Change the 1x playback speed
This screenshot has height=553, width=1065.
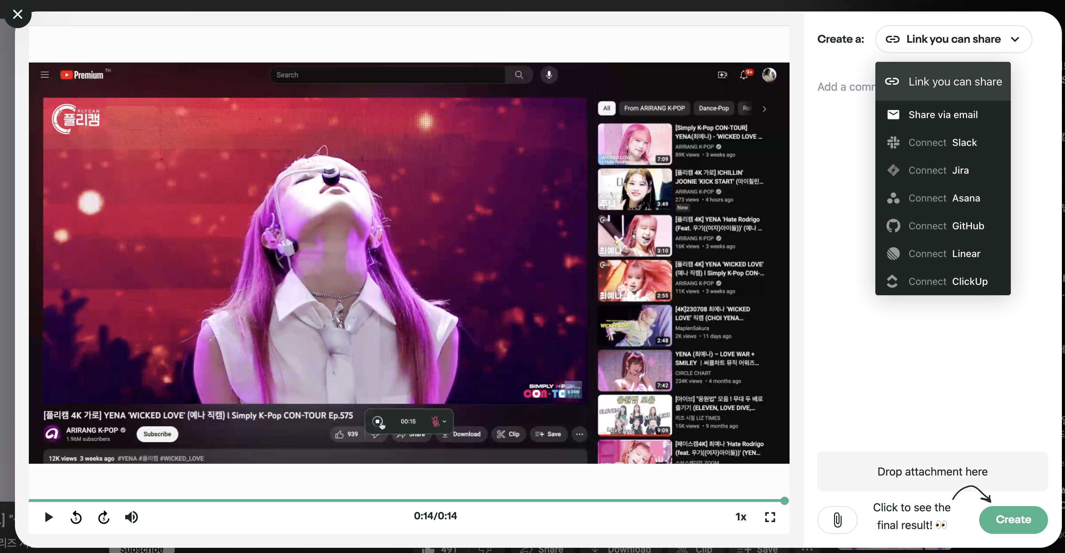[741, 517]
